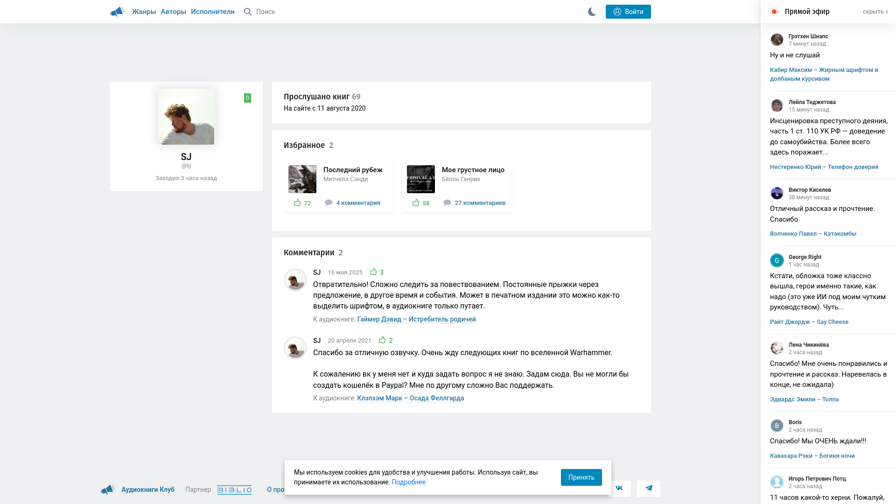This screenshot has height=504, width=896.
Task: Click the search magnifier icon
Action: 248,12
